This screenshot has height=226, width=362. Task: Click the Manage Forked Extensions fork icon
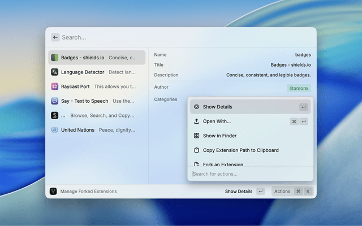tap(53, 192)
